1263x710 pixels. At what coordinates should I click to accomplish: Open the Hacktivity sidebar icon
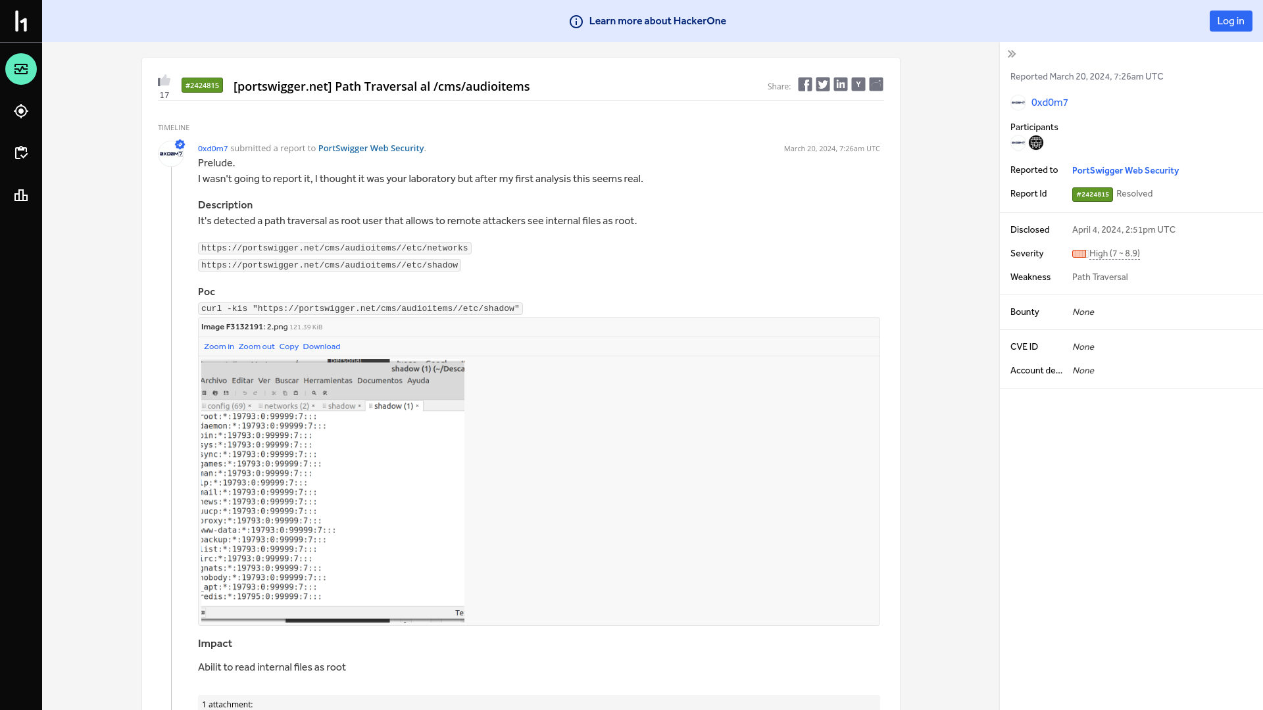pos(21,69)
